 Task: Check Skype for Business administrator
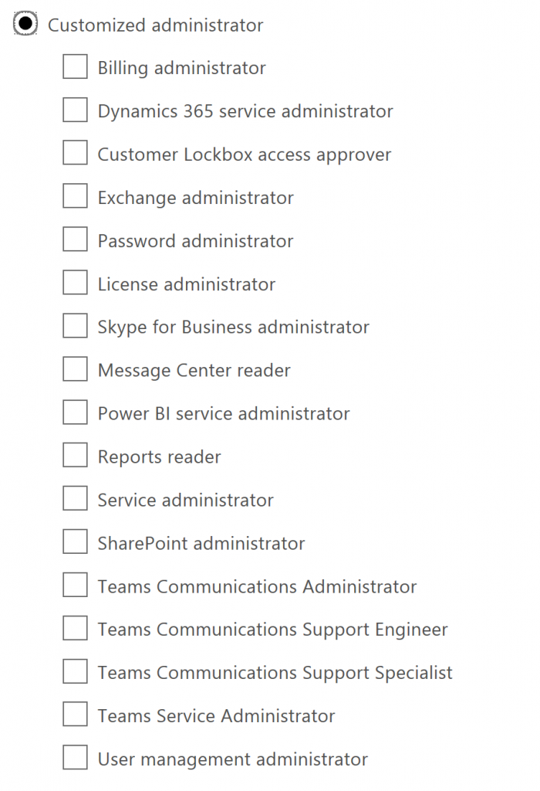(75, 326)
